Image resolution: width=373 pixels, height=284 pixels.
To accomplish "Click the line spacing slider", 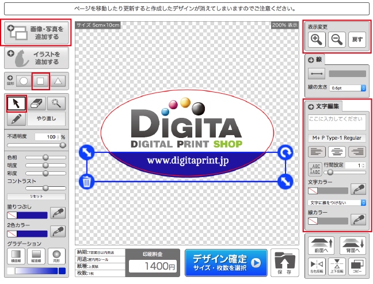I will 345,172.
